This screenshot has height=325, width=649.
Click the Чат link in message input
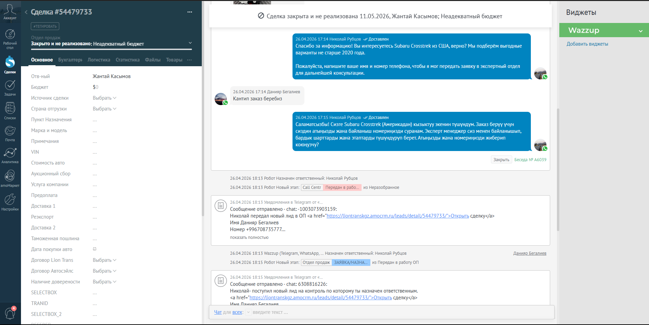(x=218, y=312)
